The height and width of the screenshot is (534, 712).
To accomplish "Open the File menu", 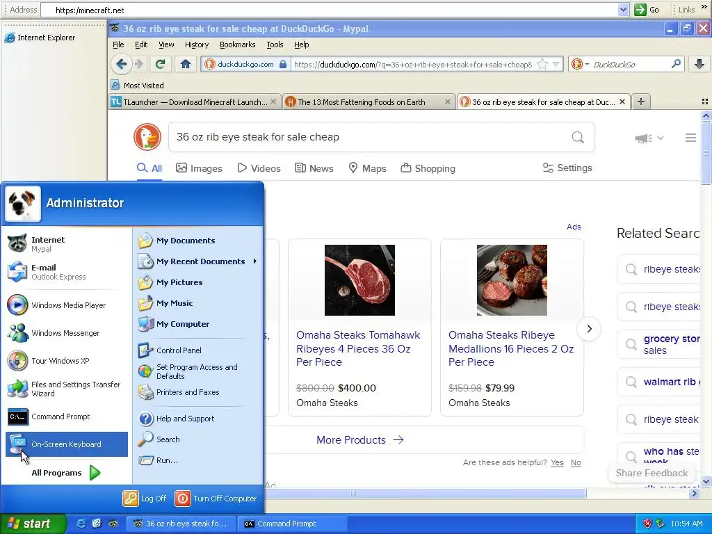I will pyautogui.click(x=118, y=44).
